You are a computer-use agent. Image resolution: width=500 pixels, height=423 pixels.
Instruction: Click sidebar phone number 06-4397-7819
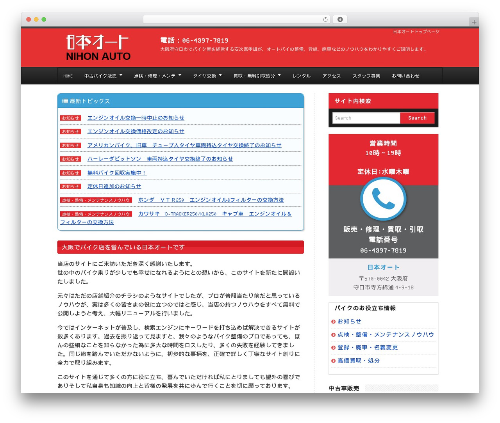(383, 251)
